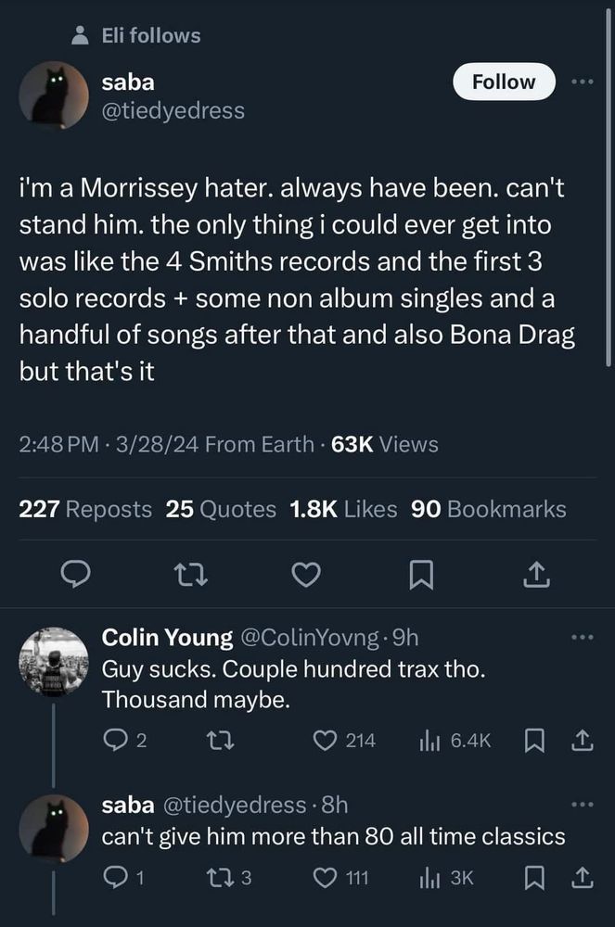Open more options on saba's reply
Viewport: 615px width, 927px height.
tap(582, 804)
